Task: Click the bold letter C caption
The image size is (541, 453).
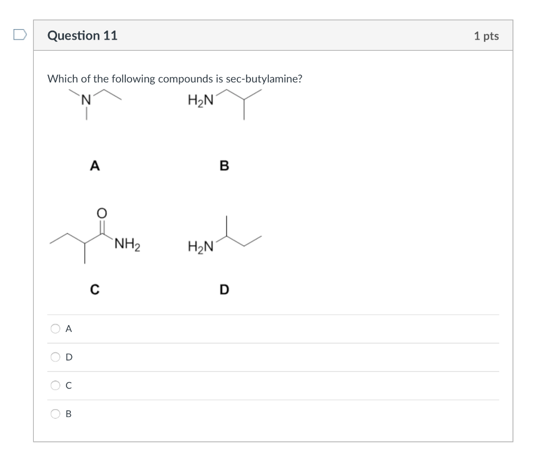Action: pos(94,289)
